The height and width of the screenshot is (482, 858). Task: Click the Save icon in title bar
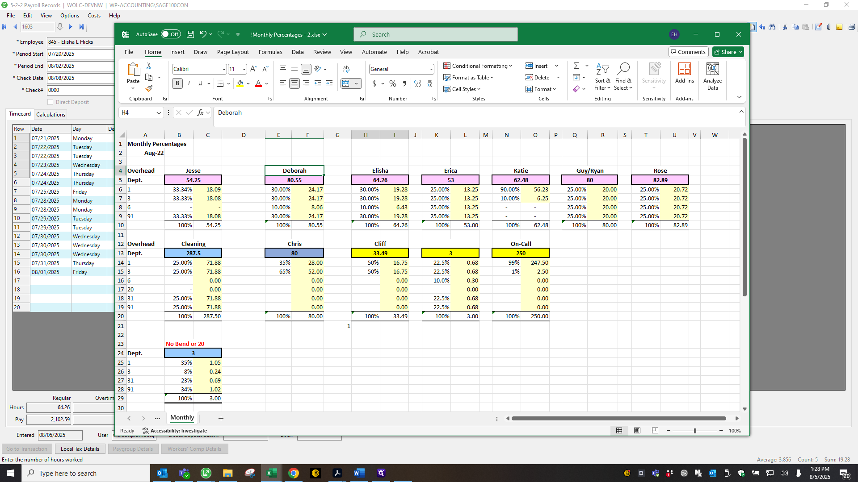[x=190, y=34]
